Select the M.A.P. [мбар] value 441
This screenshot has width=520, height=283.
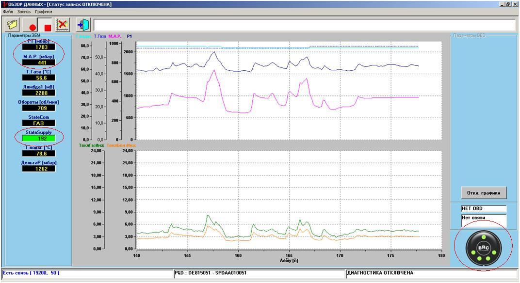(x=38, y=63)
